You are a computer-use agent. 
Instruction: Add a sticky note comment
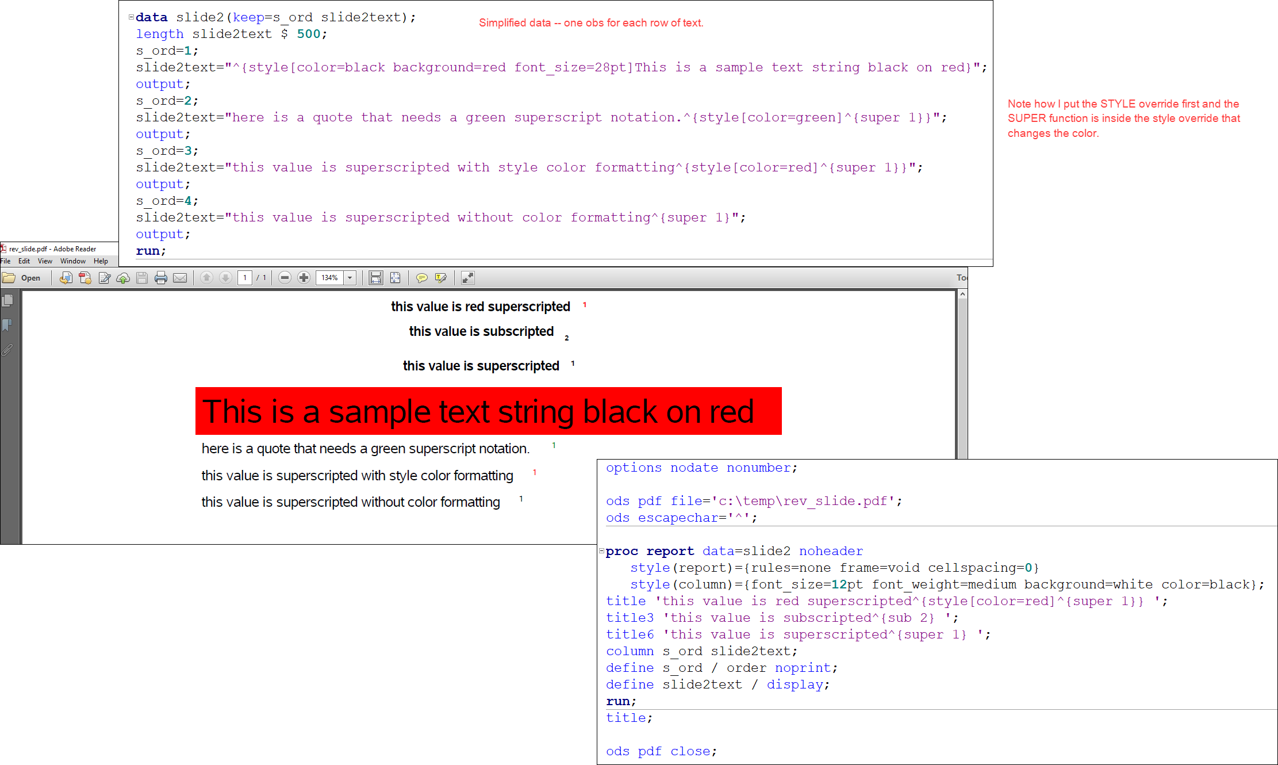pyautogui.click(x=423, y=278)
